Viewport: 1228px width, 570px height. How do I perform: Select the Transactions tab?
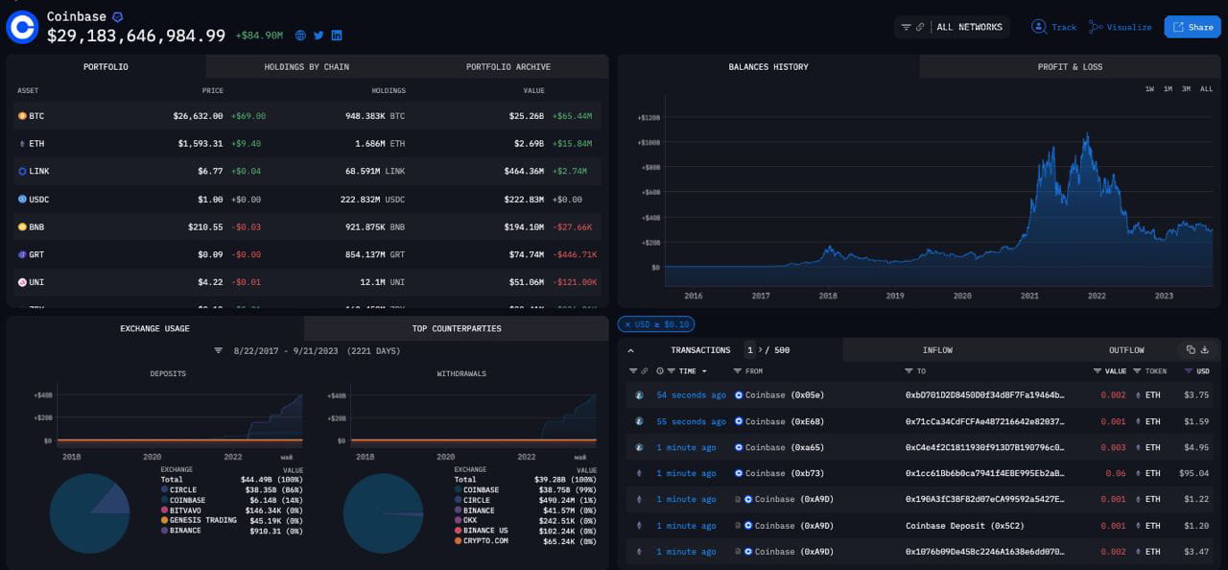pyautogui.click(x=700, y=350)
